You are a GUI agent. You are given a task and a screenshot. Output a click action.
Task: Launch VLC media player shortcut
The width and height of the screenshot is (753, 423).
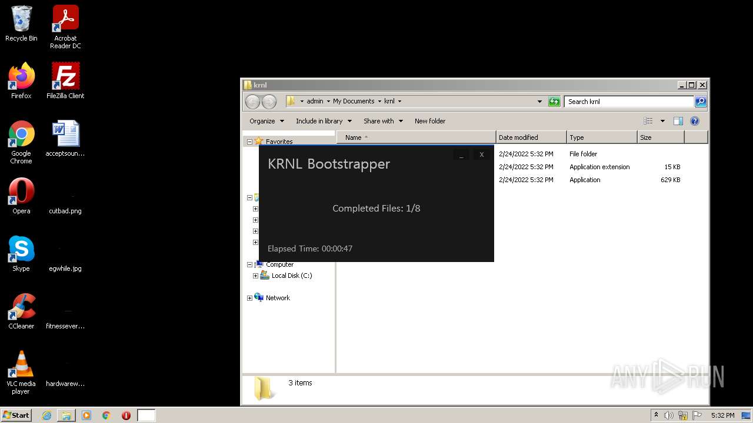pos(21,372)
